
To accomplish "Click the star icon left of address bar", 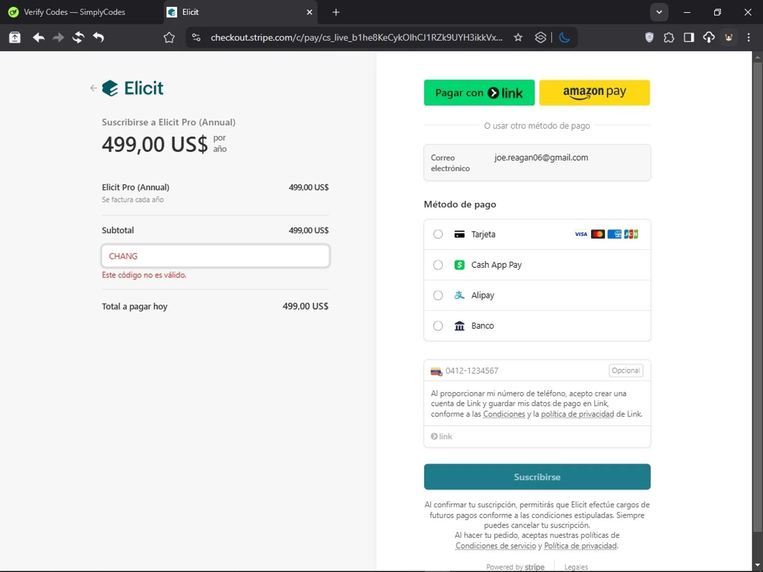I will 169,37.
